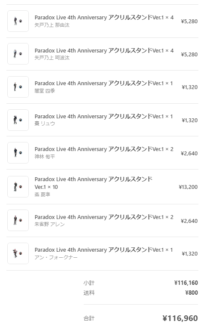Click the 闇堂 四季 product thumbnail
Screen dimensions: 213x330
18,87
